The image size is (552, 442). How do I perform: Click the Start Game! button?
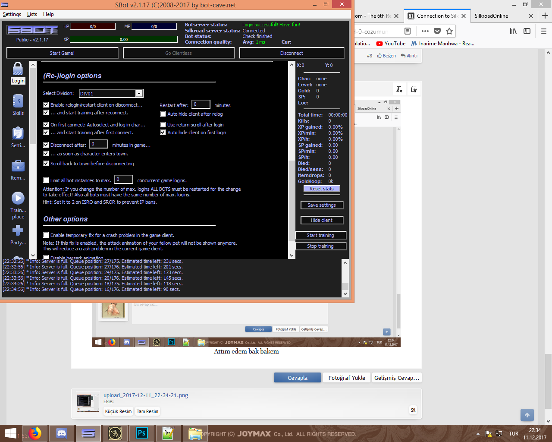[62, 53]
